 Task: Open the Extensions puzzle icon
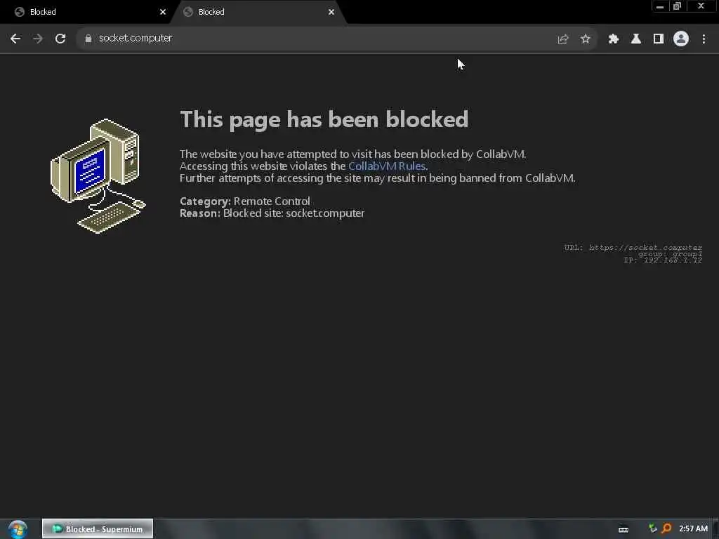click(x=613, y=39)
